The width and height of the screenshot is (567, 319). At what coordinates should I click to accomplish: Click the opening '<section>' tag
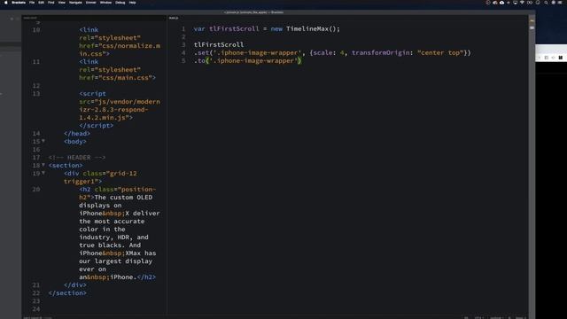[66, 165]
